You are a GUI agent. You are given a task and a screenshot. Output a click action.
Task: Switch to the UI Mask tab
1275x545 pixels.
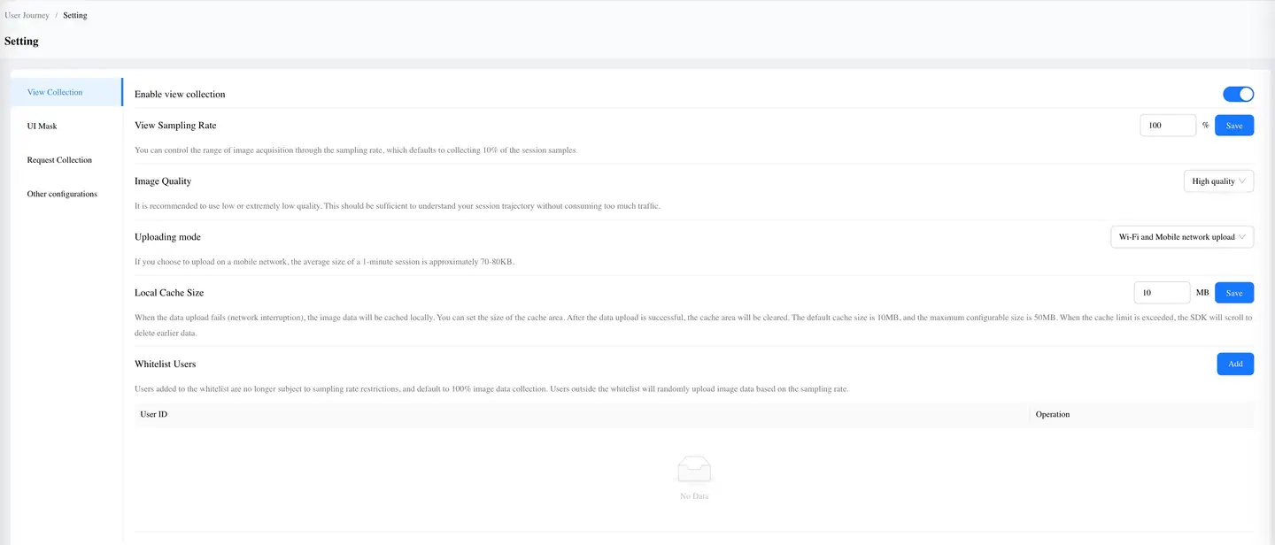pyautogui.click(x=42, y=127)
